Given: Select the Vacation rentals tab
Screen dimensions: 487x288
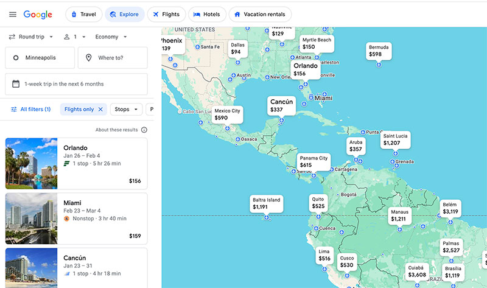Looking at the screenshot, I should pos(260,14).
